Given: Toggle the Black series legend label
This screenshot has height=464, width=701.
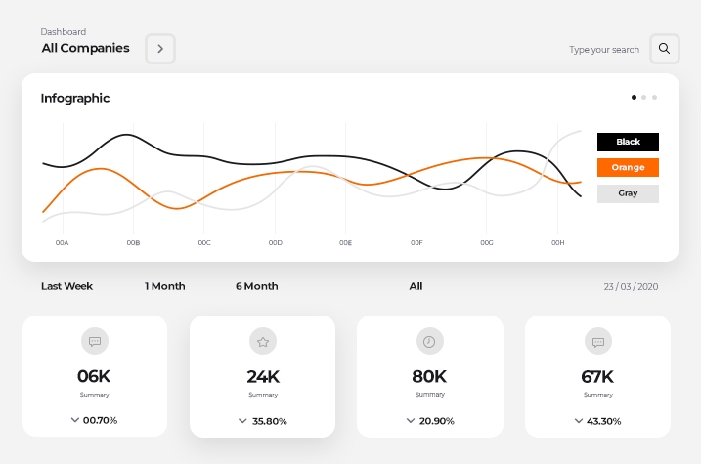Looking at the screenshot, I should pyautogui.click(x=628, y=142).
